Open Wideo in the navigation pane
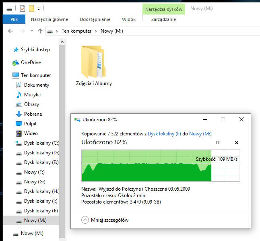 [x=31, y=133]
